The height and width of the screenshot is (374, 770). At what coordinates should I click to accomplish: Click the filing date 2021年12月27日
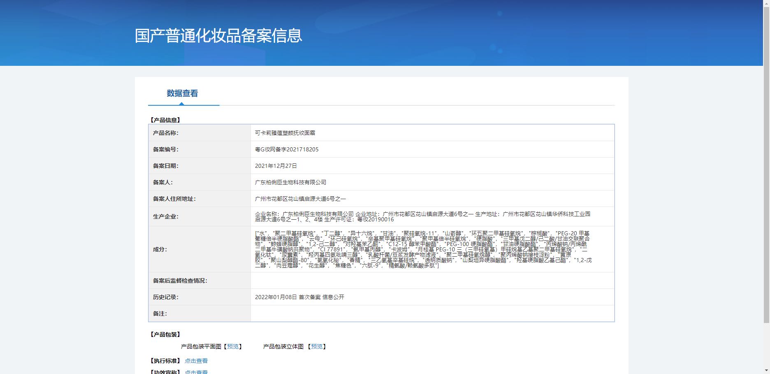pos(276,166)
